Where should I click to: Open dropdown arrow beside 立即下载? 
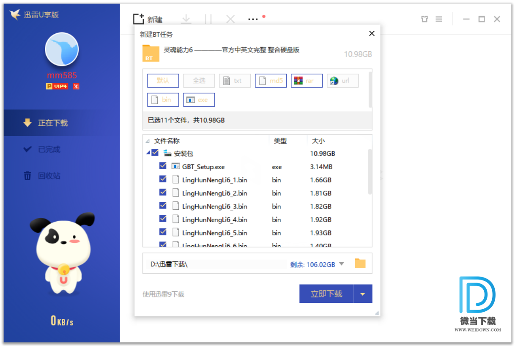[x=363, y=294]
